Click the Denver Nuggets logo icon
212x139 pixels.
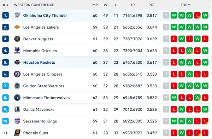click(17, 39)
